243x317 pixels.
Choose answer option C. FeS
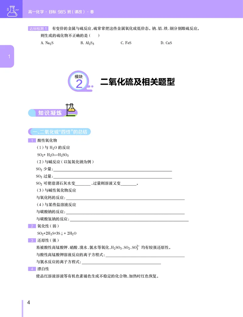coord(126,43)
